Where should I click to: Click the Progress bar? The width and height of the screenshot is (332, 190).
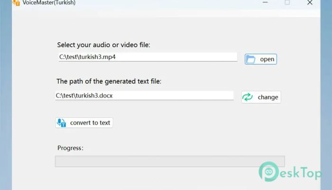click(x=170, y=161)
